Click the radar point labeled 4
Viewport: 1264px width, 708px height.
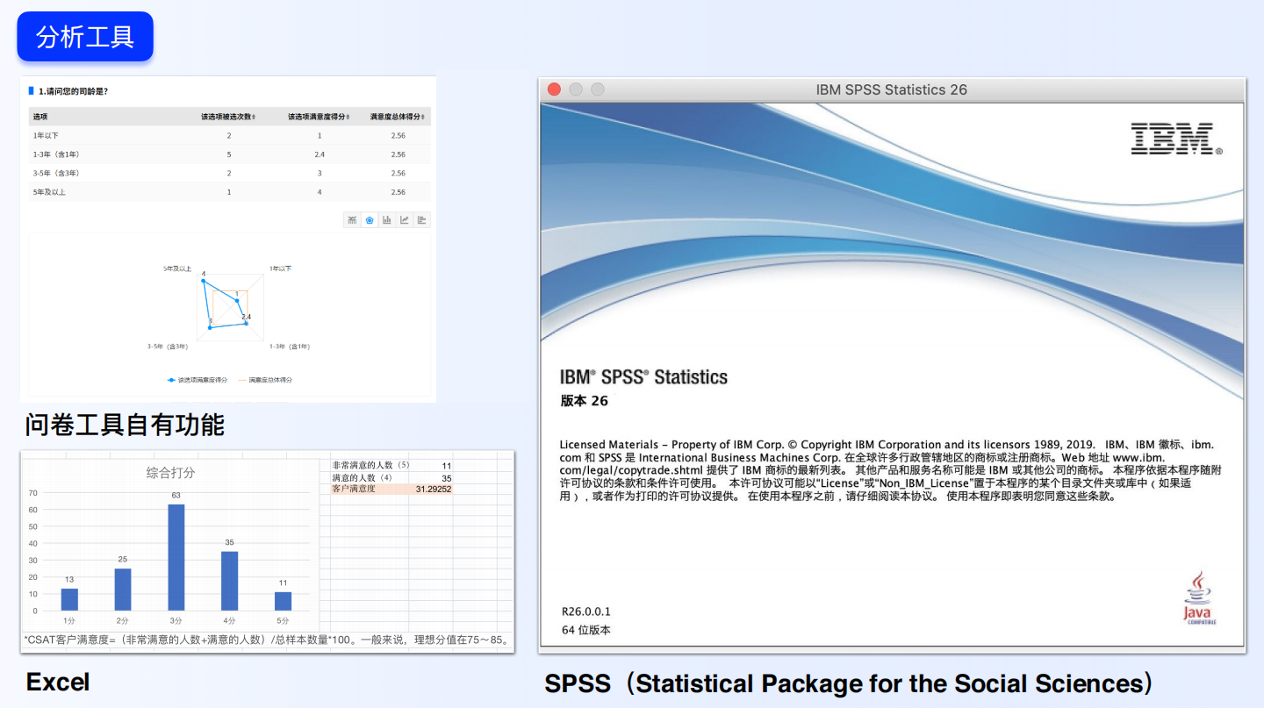[x=203, y=281]
